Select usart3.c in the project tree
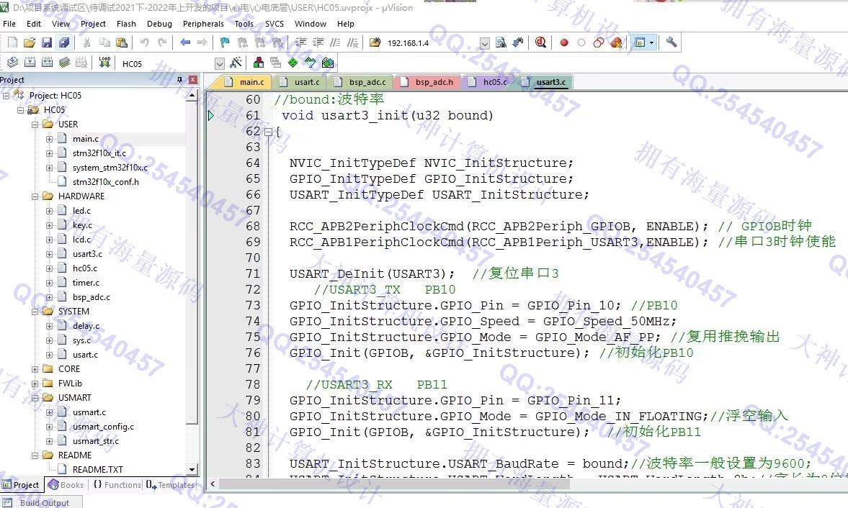Viewport: 848px width, 508px height. [87, 254]
